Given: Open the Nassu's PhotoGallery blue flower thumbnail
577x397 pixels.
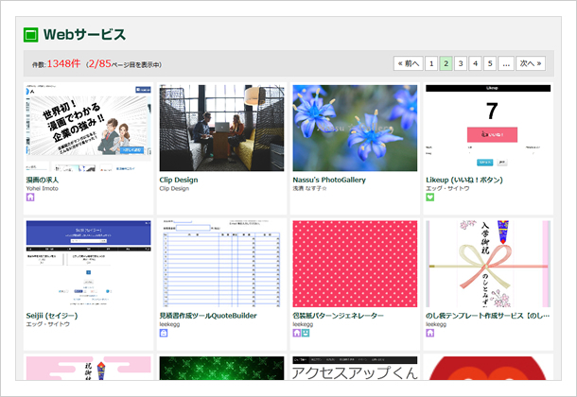Looking at the screenshot, I should [355, 128].
